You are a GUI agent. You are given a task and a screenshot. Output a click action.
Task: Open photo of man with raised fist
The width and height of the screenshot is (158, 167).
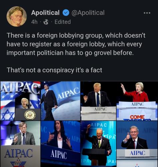(98, 144)
